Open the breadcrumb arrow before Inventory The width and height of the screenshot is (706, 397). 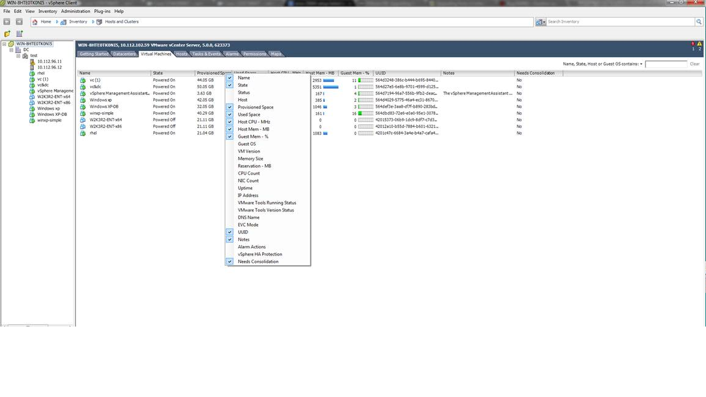pyautogui.click(x=57, y=21)
